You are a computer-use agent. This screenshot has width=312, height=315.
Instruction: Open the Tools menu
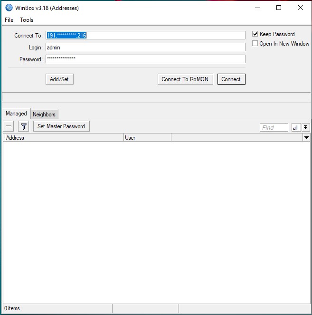[27, 20]
